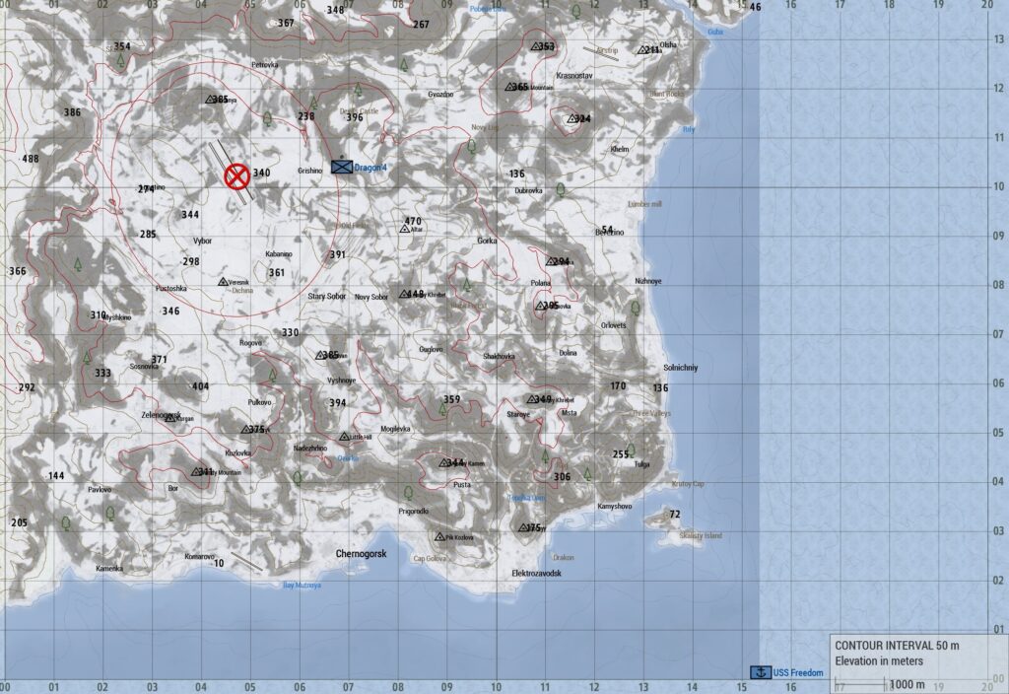
Task: Click the Chernogorsk city label
Action: point(361,554)
